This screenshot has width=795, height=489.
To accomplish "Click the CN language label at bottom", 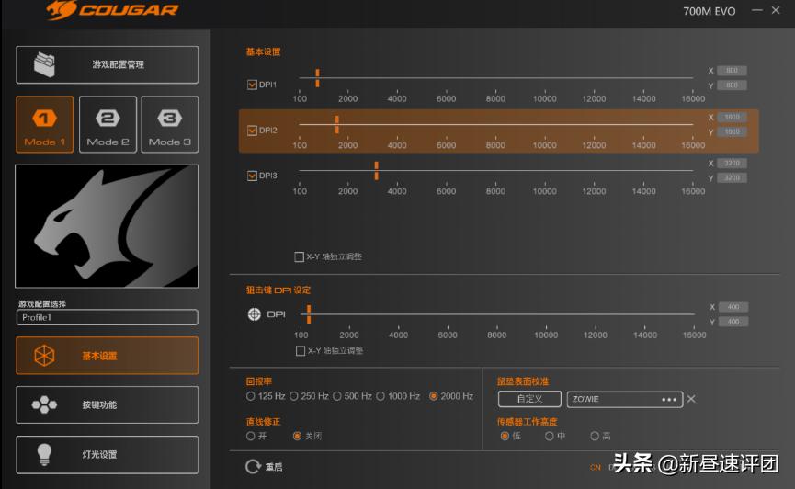I will (596, 467).
